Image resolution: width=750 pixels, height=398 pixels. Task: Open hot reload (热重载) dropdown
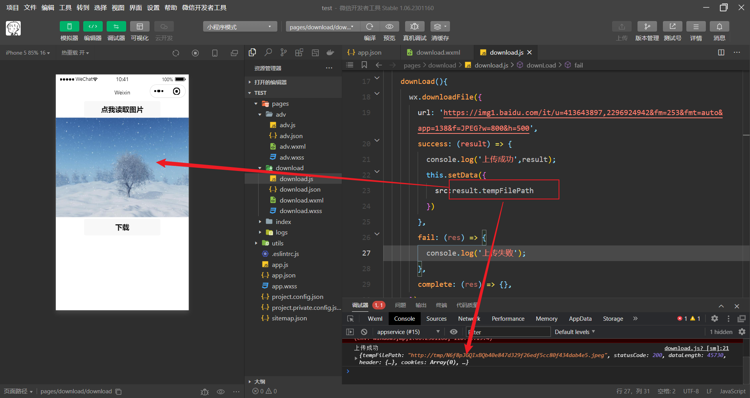tap(75, 53)
